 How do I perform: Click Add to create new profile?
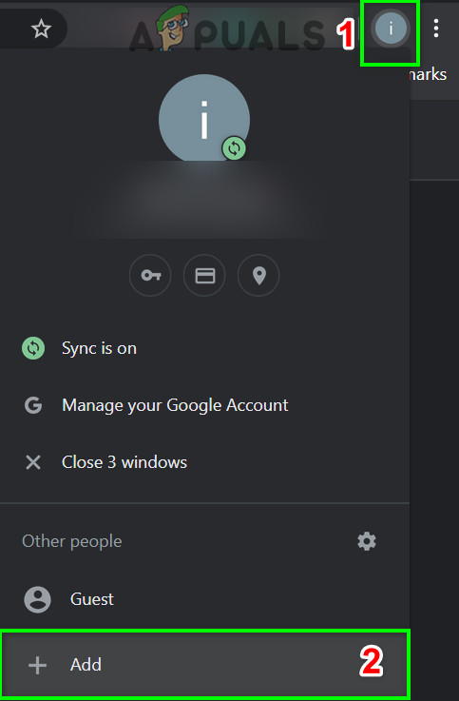click(204, 664)
